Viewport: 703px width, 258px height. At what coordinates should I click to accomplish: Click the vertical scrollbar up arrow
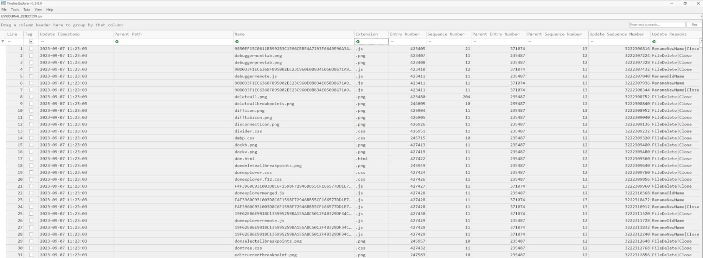(x=701, y=41)
